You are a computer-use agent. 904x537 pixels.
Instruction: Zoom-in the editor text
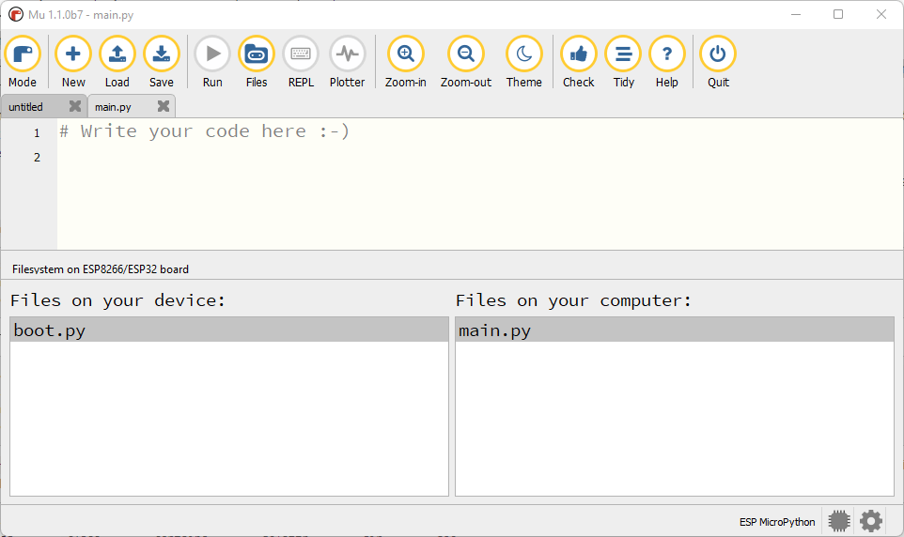406,62
